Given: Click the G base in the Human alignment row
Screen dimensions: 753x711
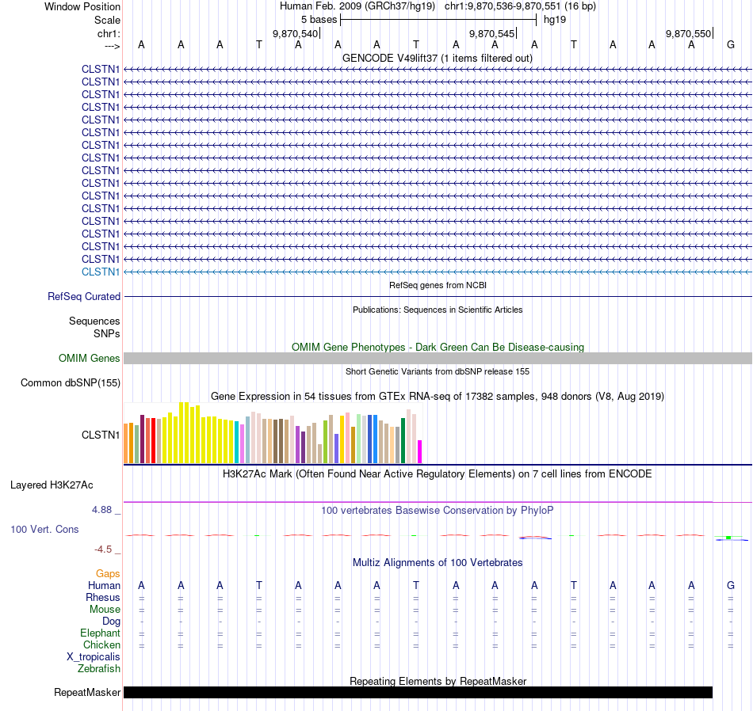Looking at the screenshot, I should coord(731,585).
